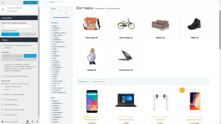Image resolution: width=221 pixels, height=124 pixels.
Task: Switch to mobile preview device icon
Action: point(37,122)
